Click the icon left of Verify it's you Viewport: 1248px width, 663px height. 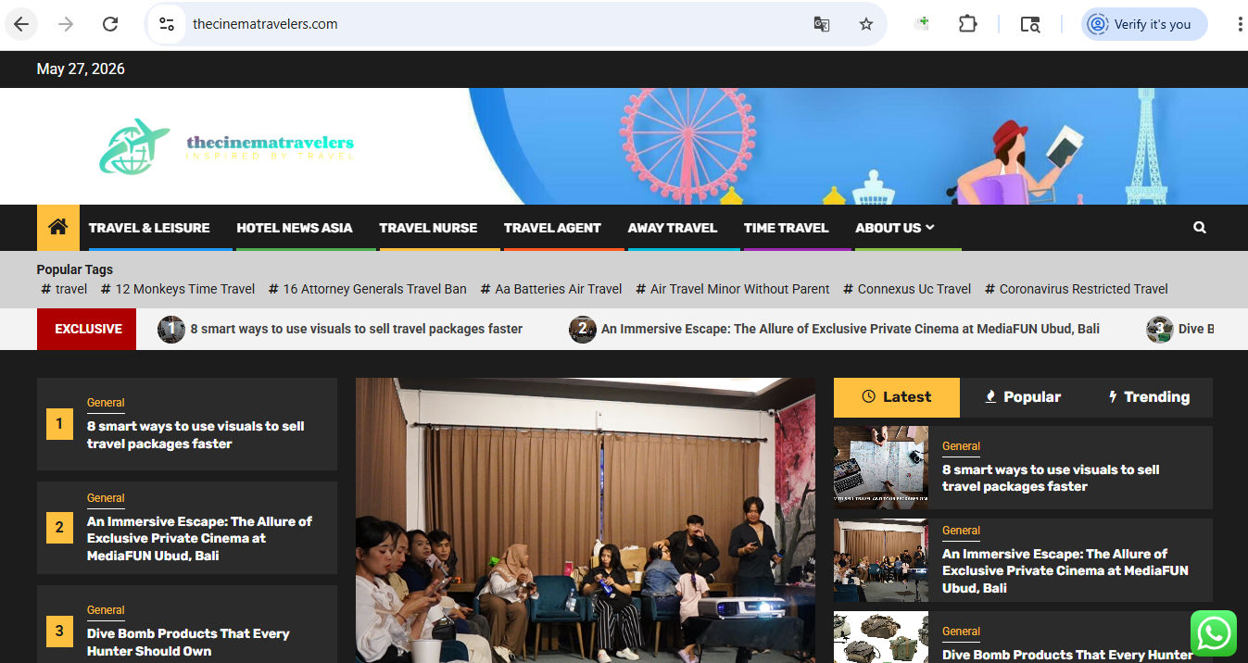[1098, 24]
